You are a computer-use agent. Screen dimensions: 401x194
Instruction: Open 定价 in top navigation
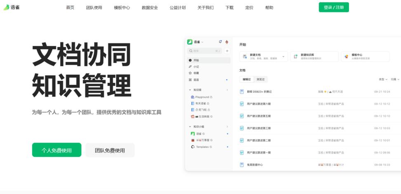coord(249,8)
